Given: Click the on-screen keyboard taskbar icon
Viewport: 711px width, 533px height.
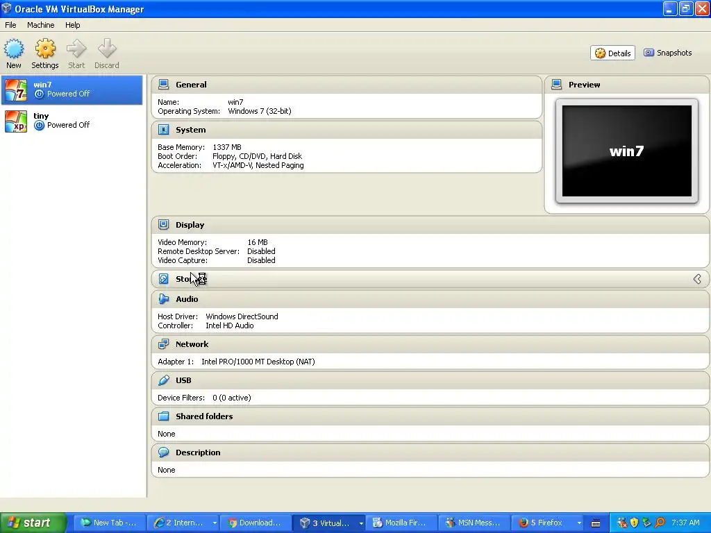Looking at the screenshot, I should click(x=596, y=523).
